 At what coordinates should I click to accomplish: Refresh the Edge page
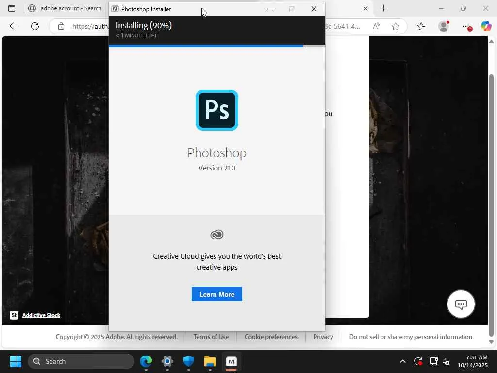tap(35, 26)
